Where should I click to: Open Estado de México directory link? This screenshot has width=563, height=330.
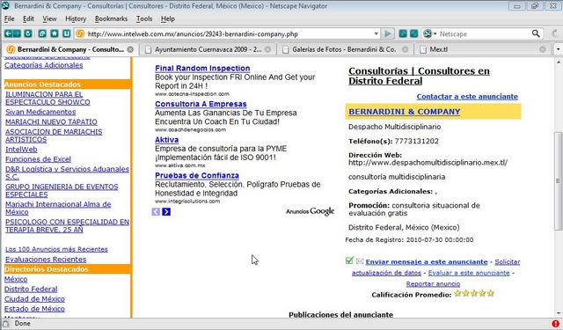click(x=34, y=309)
